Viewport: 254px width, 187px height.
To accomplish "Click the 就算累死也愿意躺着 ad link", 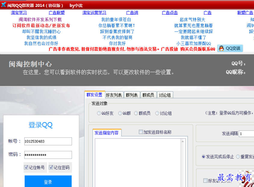I will tap(194, 26).
